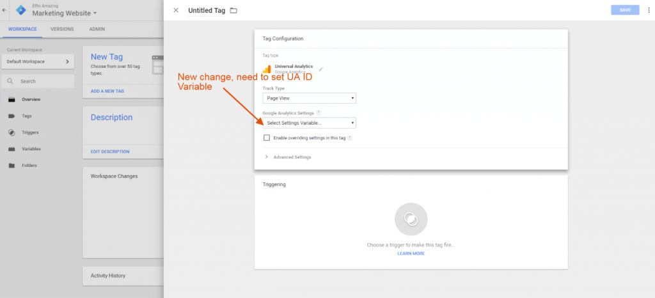
Task: Click the Folders icon in sidebar
Action: coord(12,166)
